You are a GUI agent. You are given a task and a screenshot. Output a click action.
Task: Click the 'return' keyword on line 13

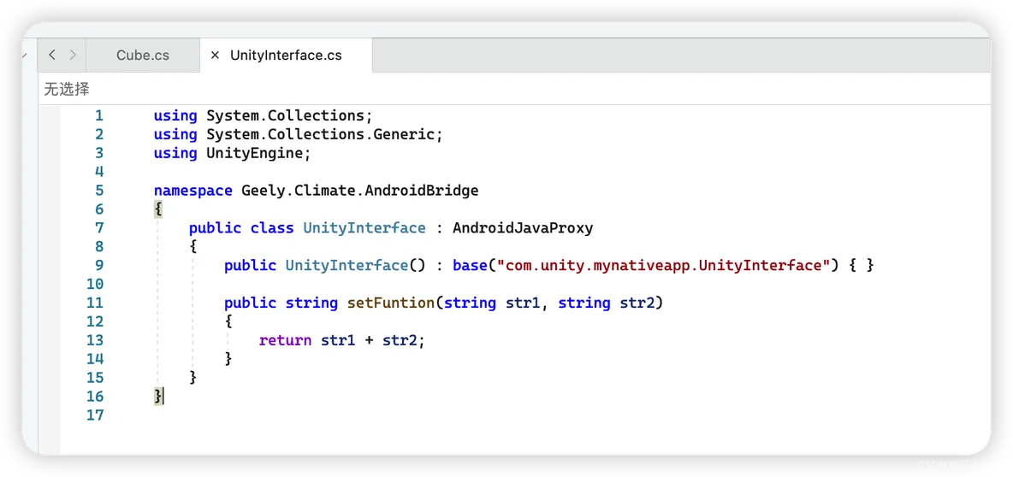tap(285, 340)
